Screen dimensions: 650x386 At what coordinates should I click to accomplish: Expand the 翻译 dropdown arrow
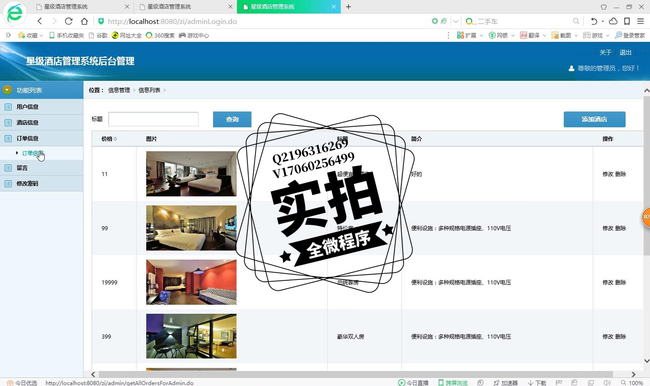point(544,35)
